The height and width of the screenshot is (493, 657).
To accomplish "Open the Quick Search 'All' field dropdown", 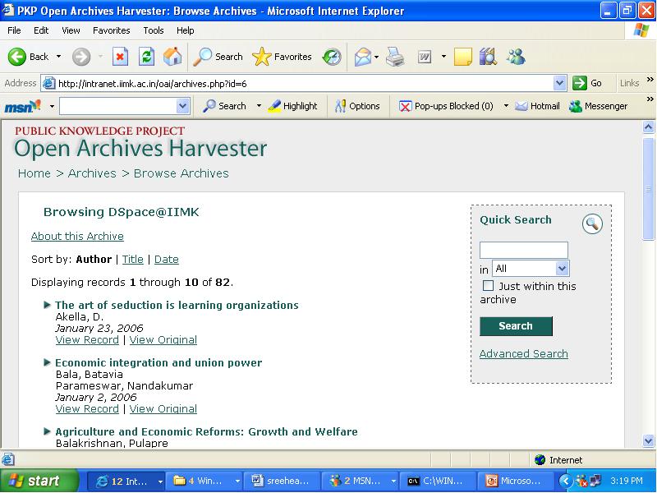I will pyautogui.click(x=562, y=269).
